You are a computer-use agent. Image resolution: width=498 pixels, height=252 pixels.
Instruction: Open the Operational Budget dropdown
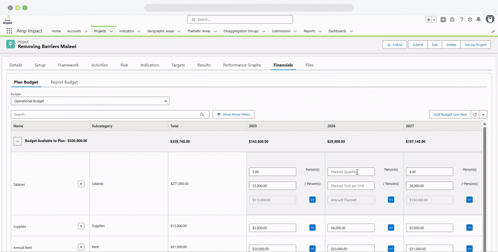point(90,101)
